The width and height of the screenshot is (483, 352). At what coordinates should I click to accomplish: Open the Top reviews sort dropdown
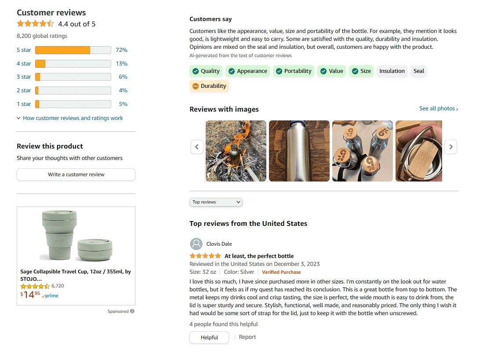click(x=216, y=202)
